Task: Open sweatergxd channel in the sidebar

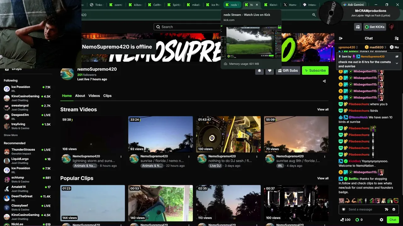Action: pyautogui.click(x=27, y=107)
